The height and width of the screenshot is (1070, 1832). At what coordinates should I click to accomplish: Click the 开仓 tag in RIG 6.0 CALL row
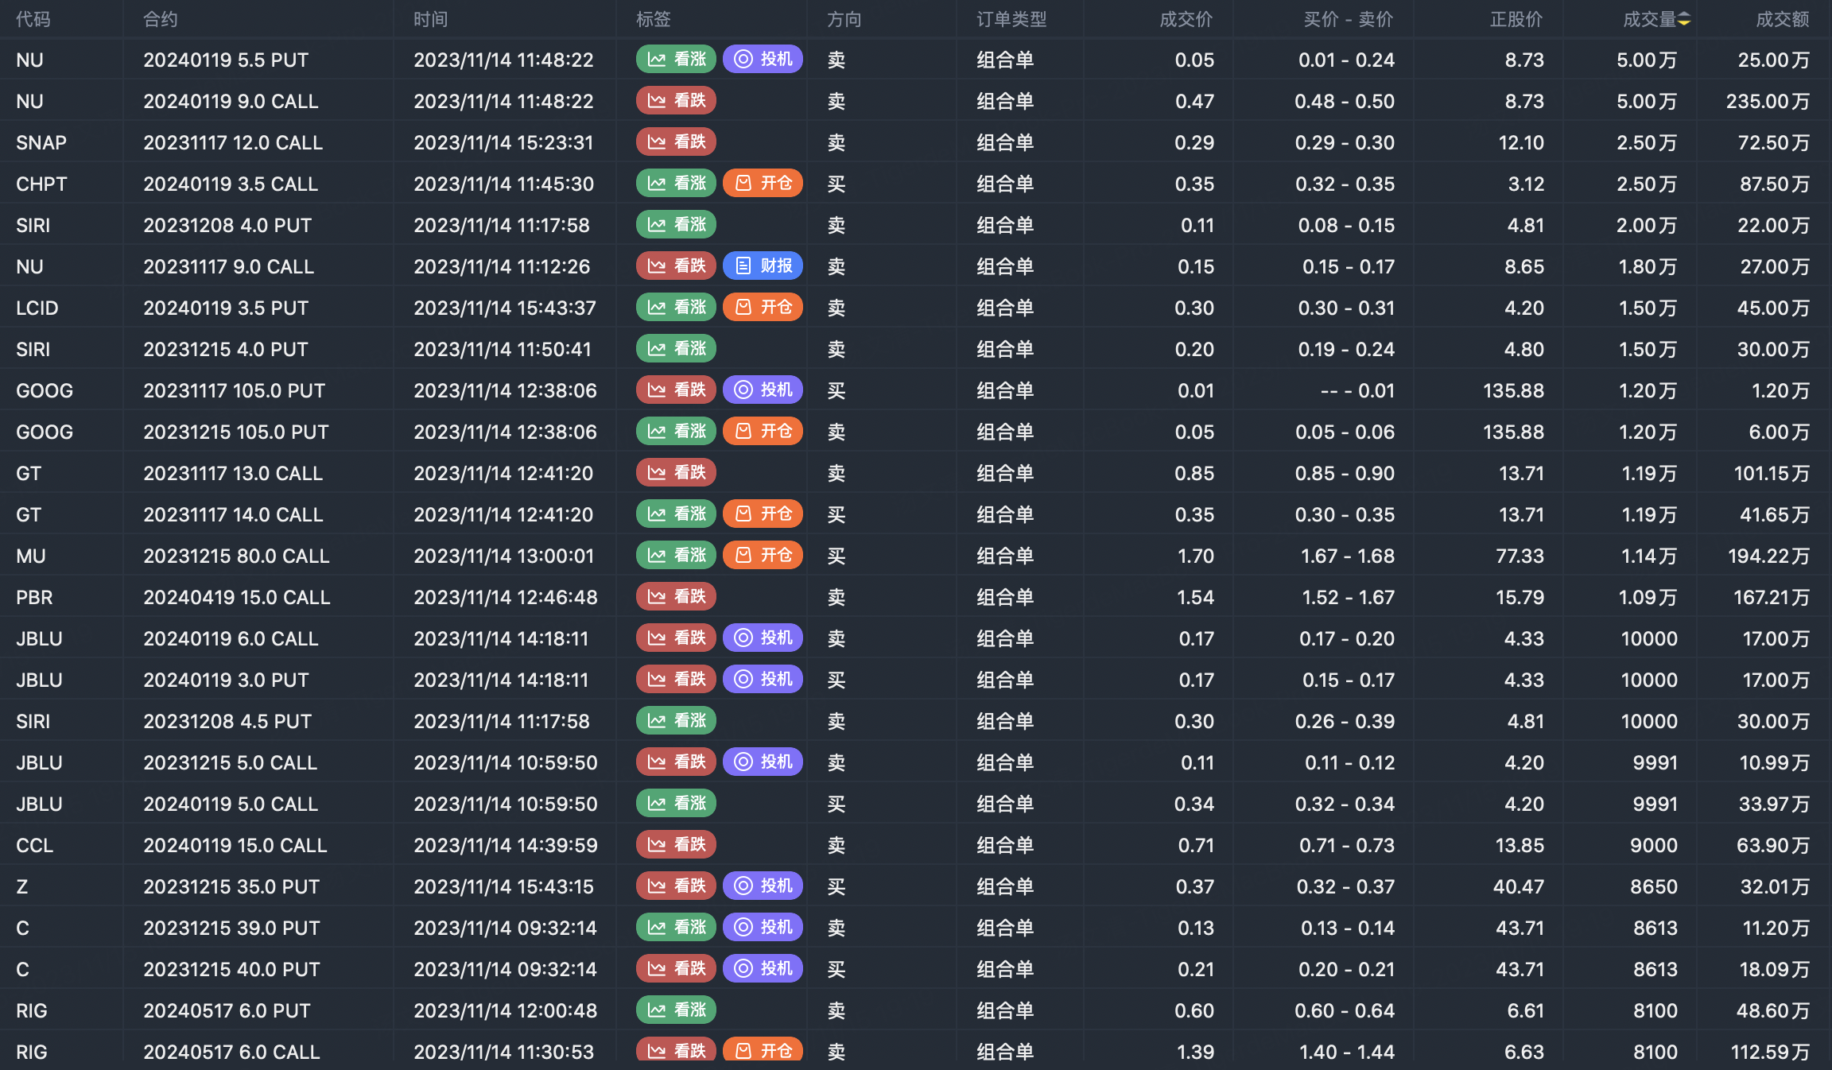pos(763,1050)
